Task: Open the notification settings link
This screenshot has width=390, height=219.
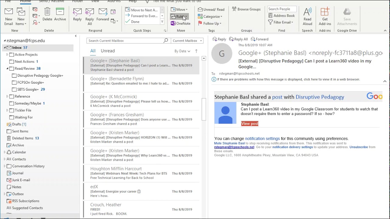Action: click(x=262, y=138)
